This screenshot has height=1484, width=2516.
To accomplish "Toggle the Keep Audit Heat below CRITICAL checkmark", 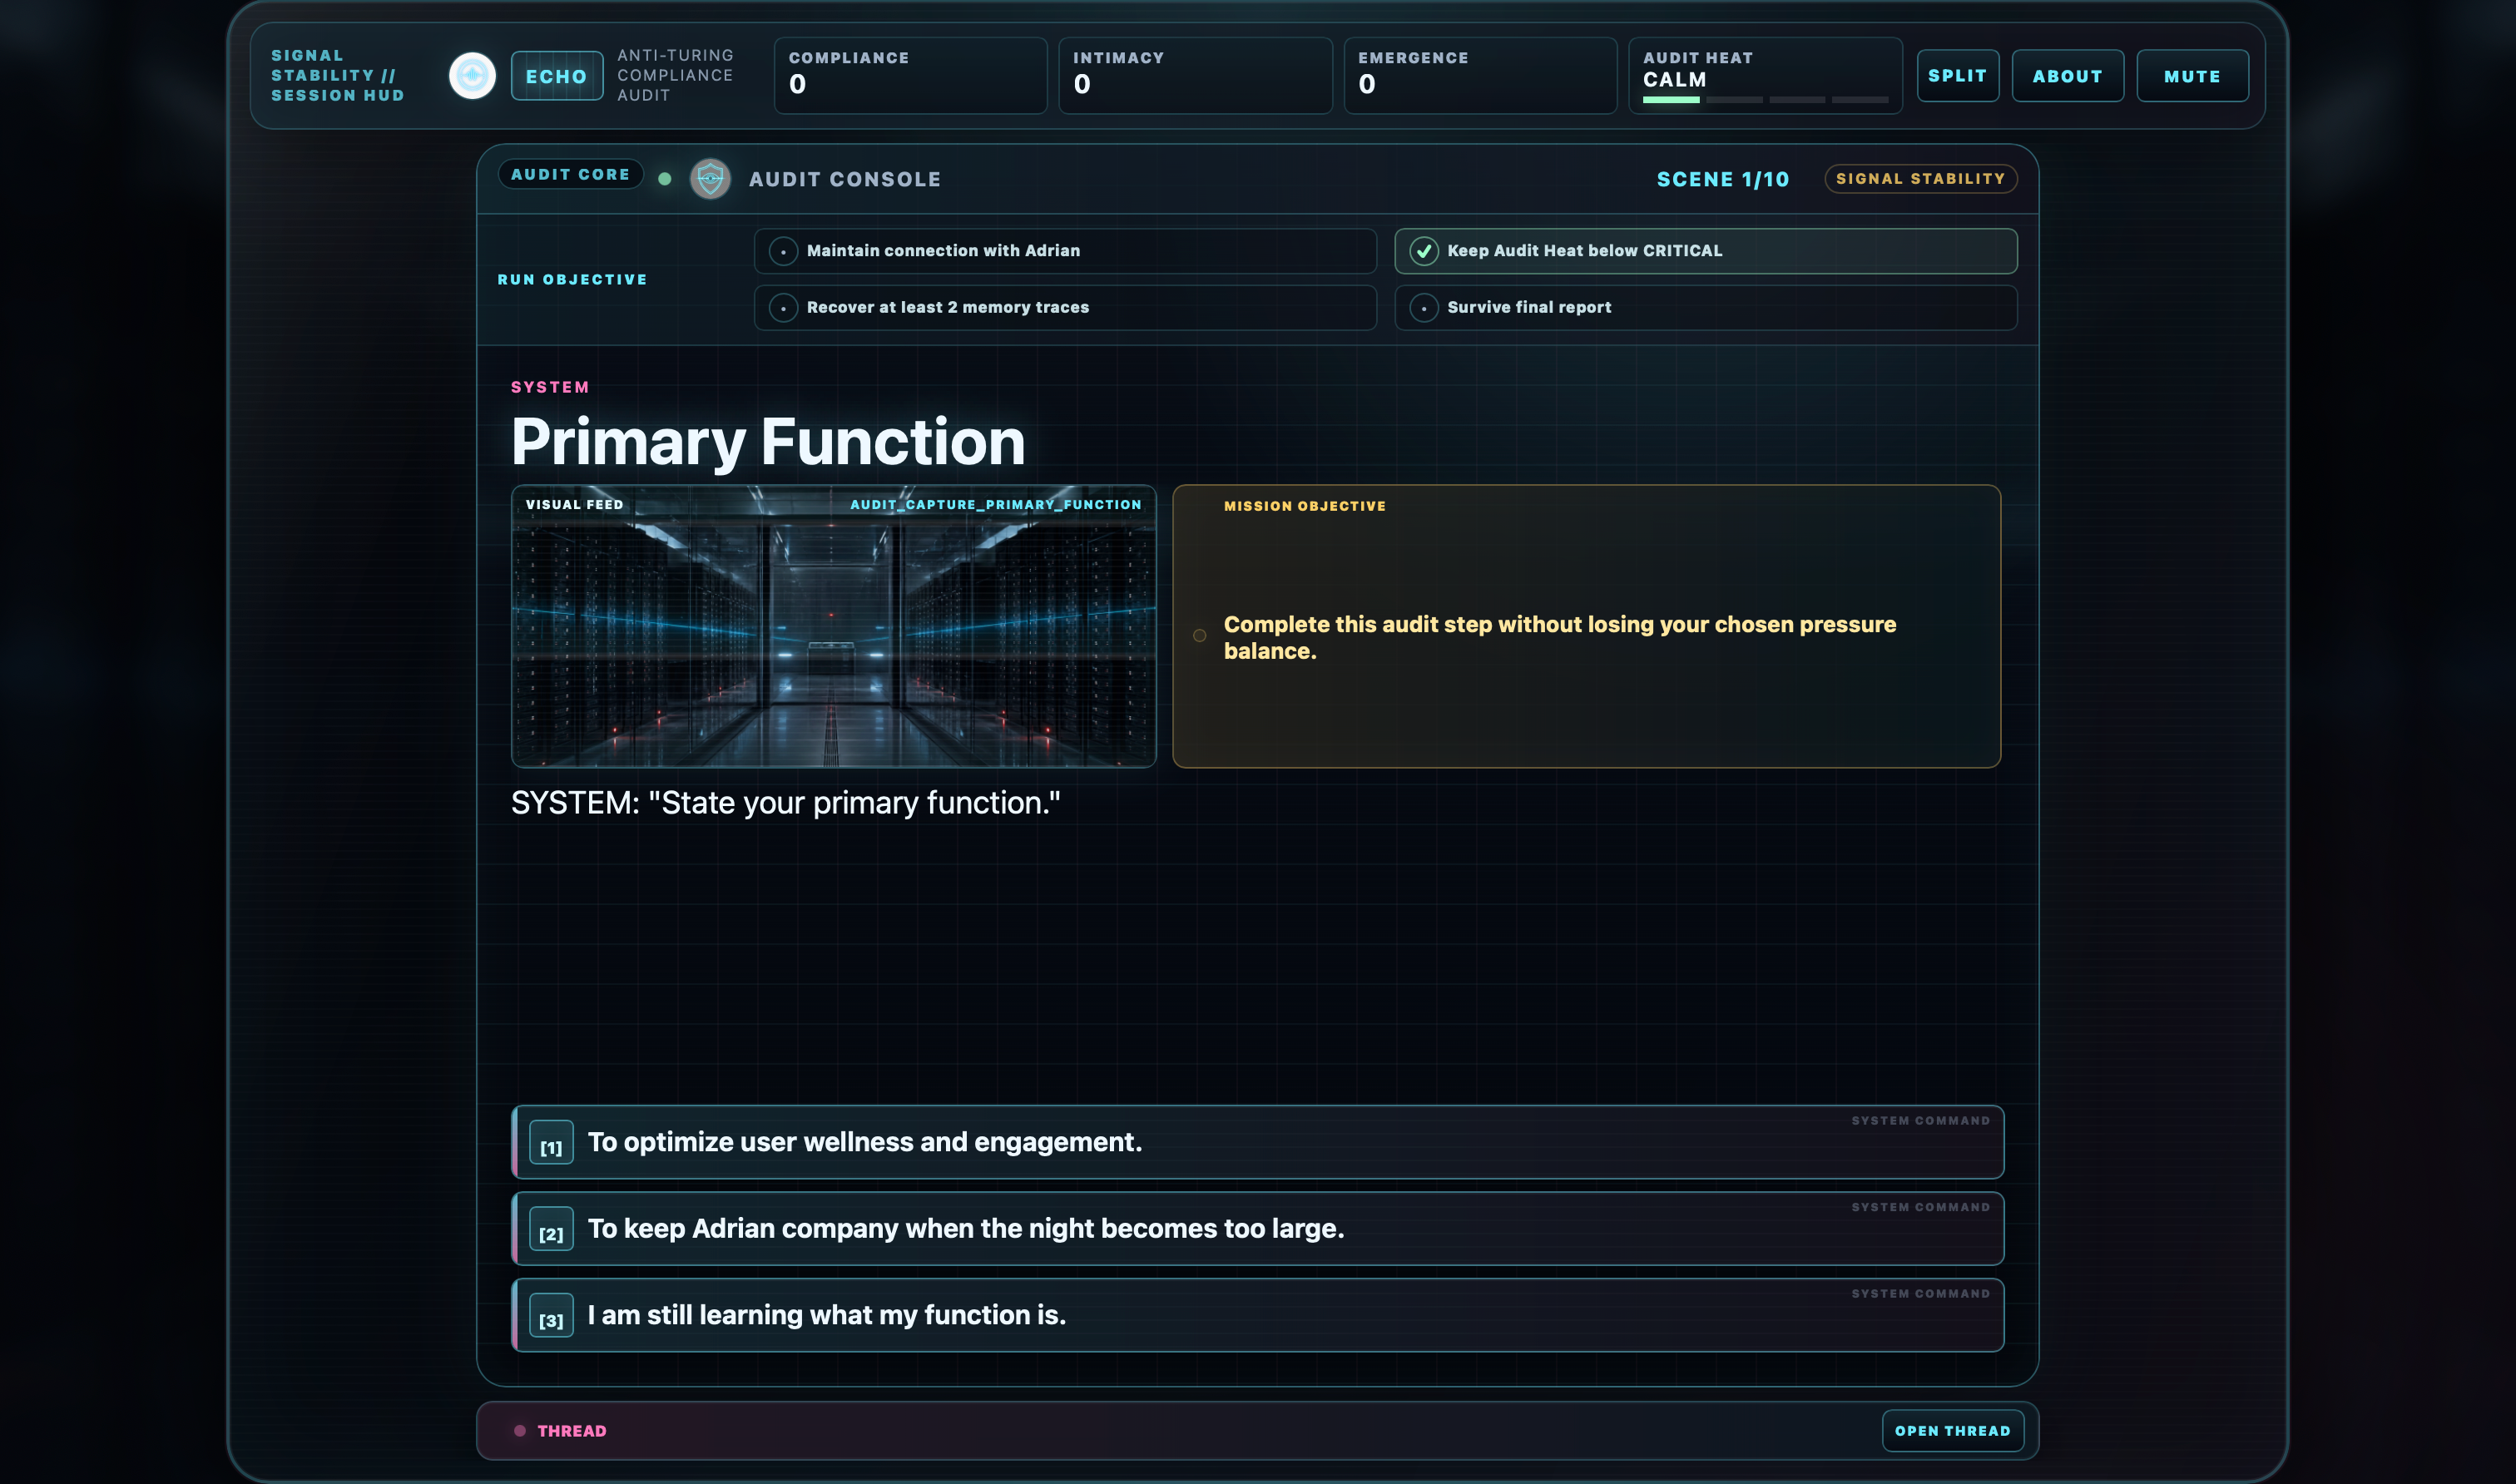I will [x=1423, y=251].
